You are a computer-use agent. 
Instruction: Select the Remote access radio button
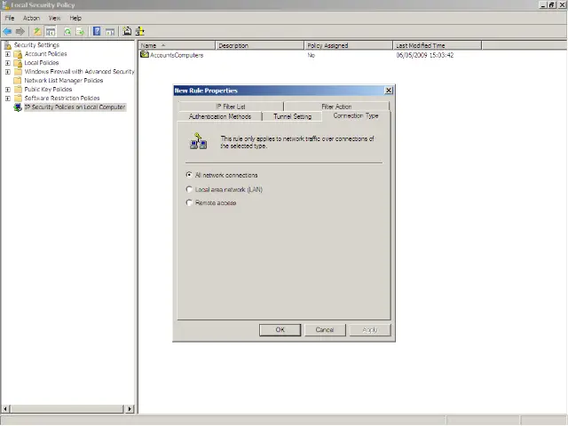[x=189, y=202]
